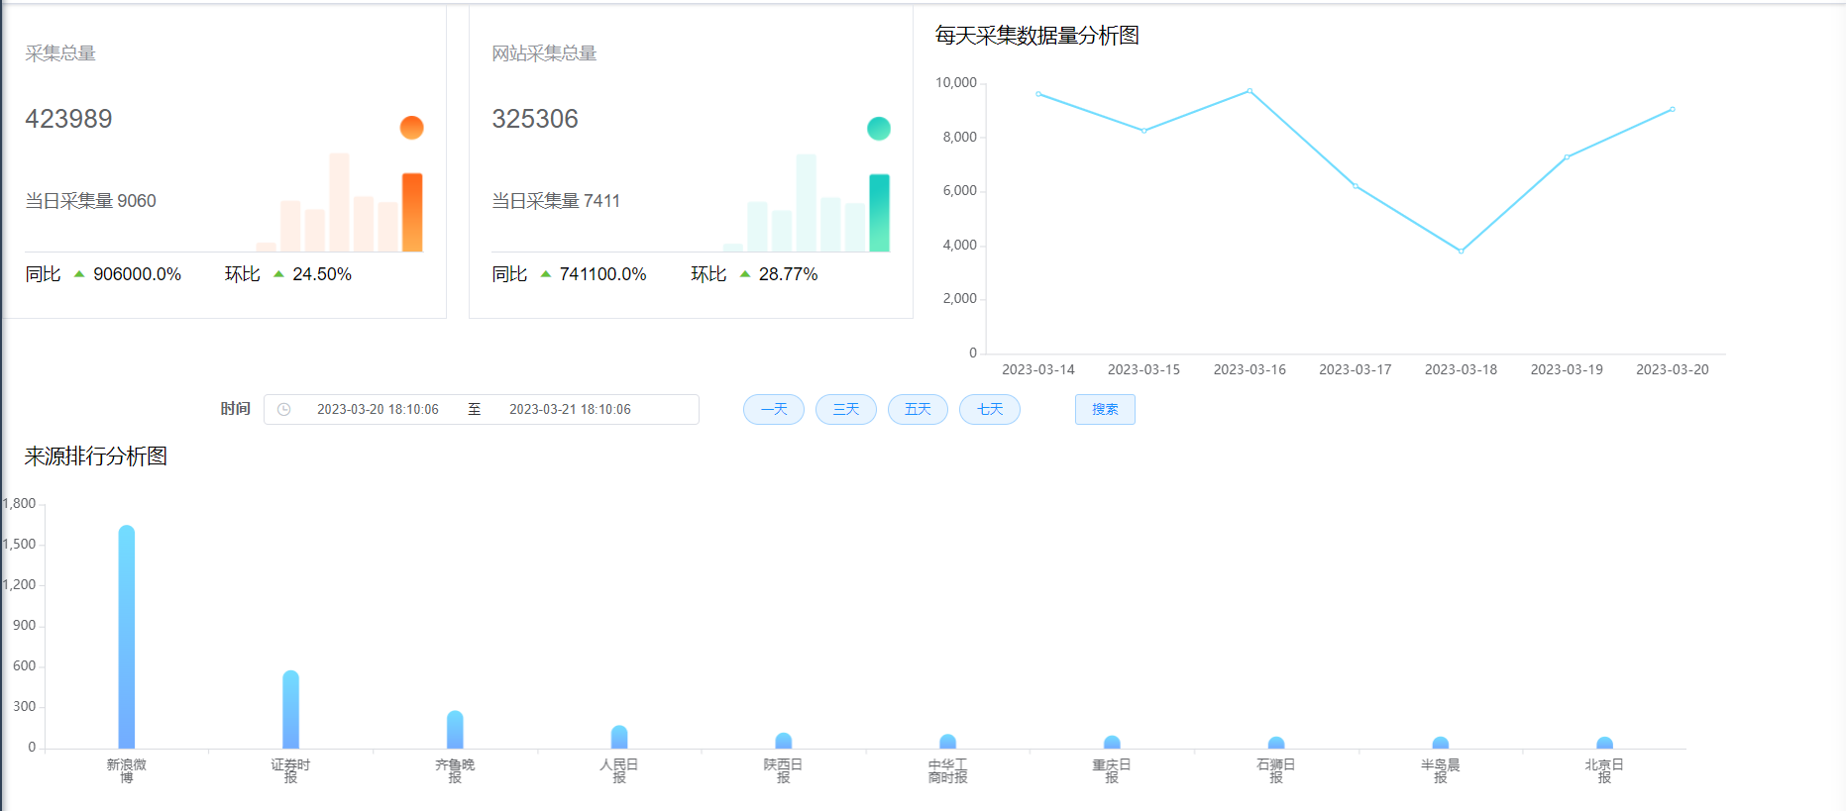Click the 搜索 button
Screen dimensions: 1846x811
[1105, 409]
